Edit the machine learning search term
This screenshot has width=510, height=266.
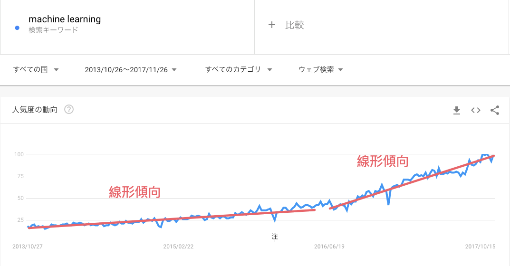65,19
